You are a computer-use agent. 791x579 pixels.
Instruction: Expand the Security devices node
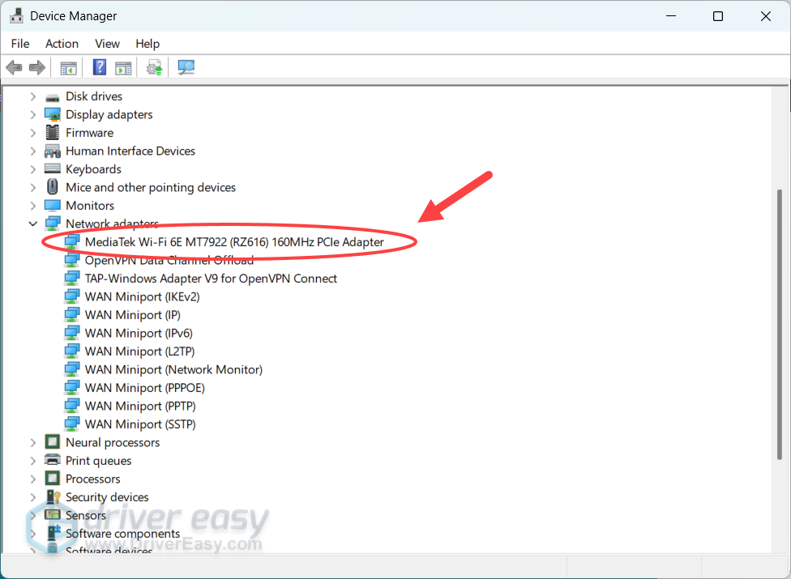coord(32,496)
